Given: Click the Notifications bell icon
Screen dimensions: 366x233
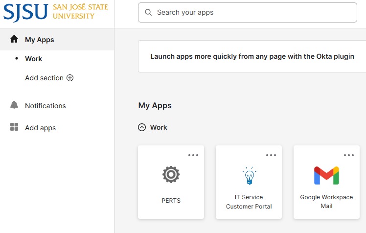Looking at the screenshot, I should pyautogui.click(x=14, y=106).
